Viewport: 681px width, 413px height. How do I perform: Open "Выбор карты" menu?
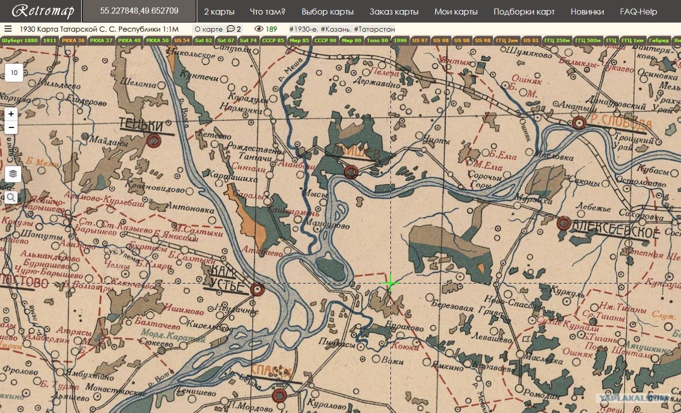click(328, 12)
